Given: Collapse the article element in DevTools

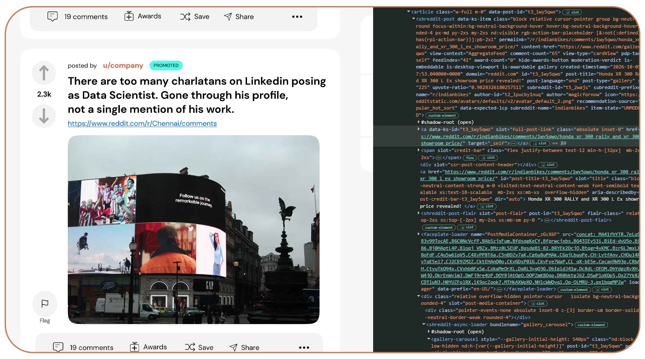Looking at the screenshot, I should point(409,12).
